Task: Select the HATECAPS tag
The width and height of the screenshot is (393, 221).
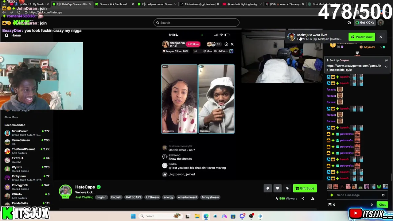Action: coord(133,197)
